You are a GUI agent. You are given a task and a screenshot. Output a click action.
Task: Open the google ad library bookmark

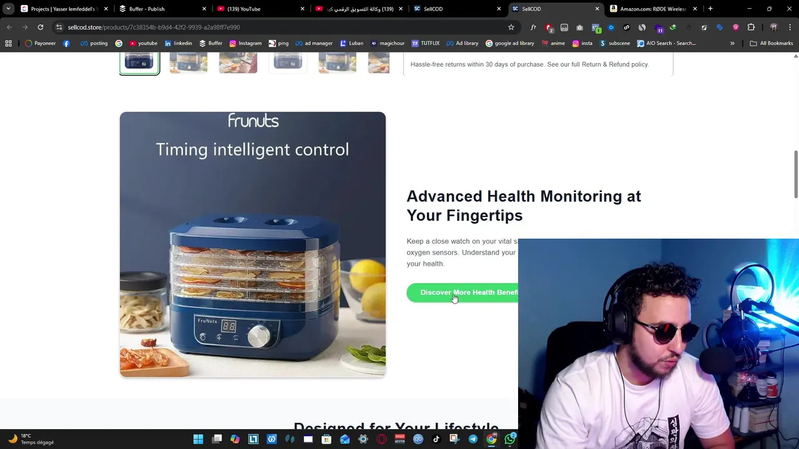(510, 43)
